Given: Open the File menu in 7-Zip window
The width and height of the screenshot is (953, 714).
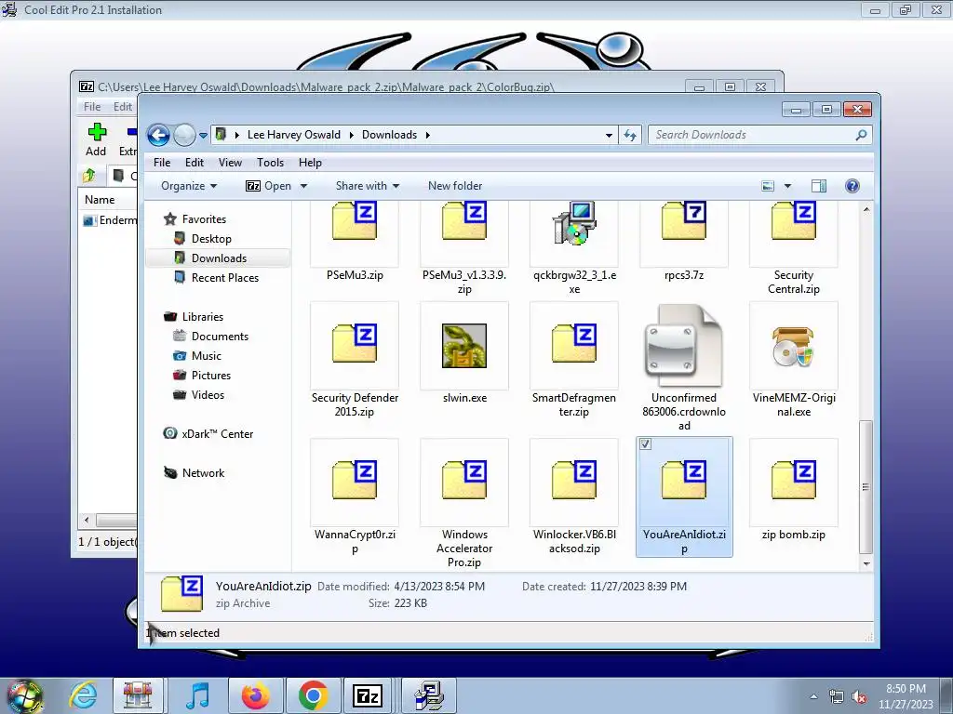Looking at the screenshot, I should [92, 107].
